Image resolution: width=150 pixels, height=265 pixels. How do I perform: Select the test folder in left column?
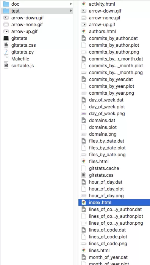pyautogui.click(x=37, y=11)
